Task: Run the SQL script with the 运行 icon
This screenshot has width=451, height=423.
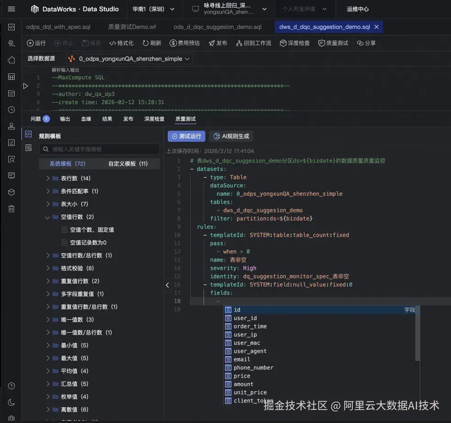Action: [x=36, y=43]
